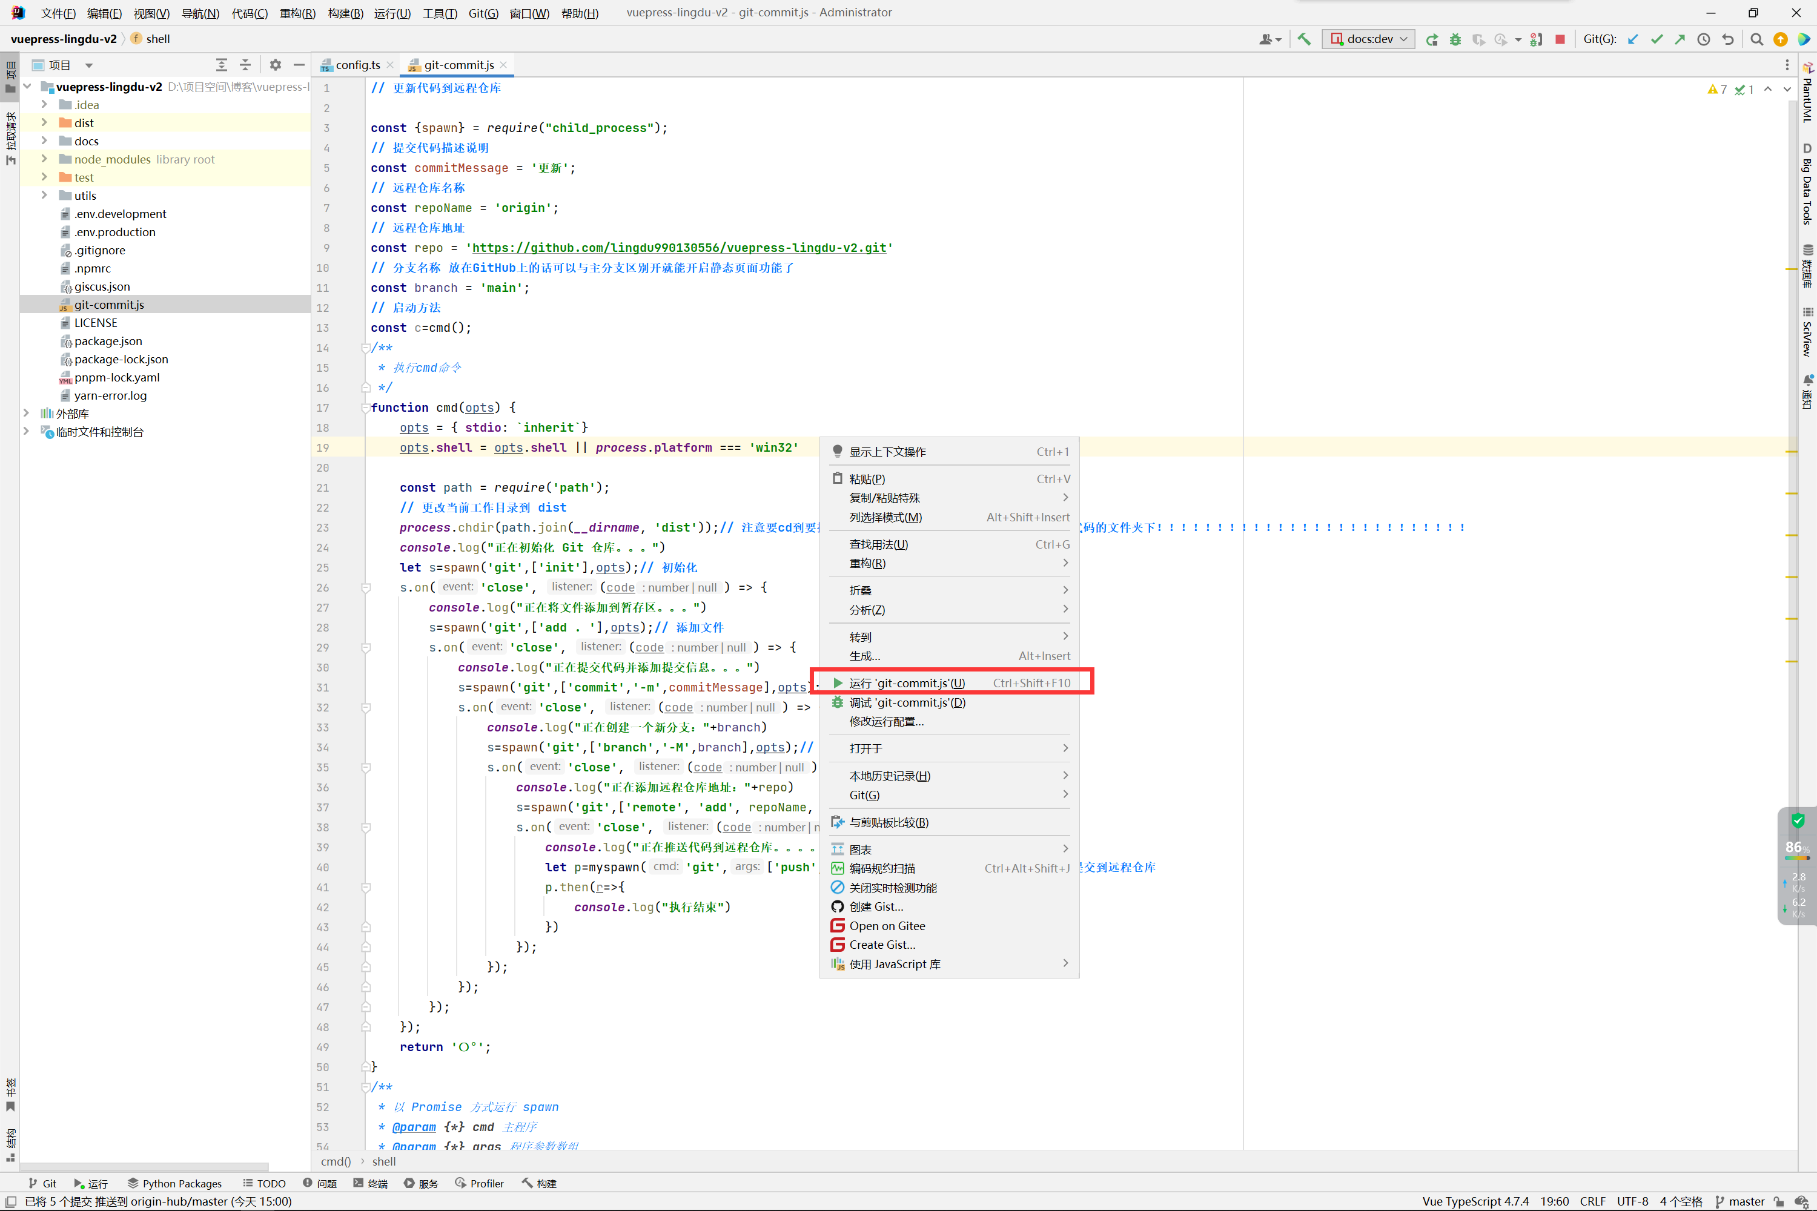Expand the node_modules folder
1817x1211 pixels.
44,159
